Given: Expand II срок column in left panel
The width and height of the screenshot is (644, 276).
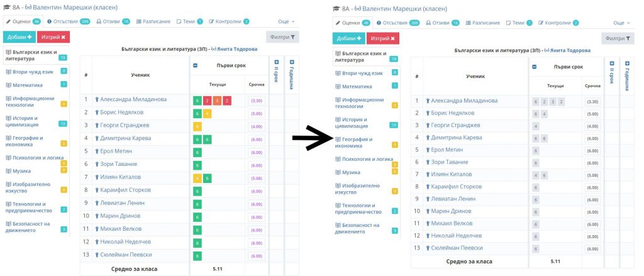Looking at the screenshot, I should pyautogui.click(x=276, y=62).
